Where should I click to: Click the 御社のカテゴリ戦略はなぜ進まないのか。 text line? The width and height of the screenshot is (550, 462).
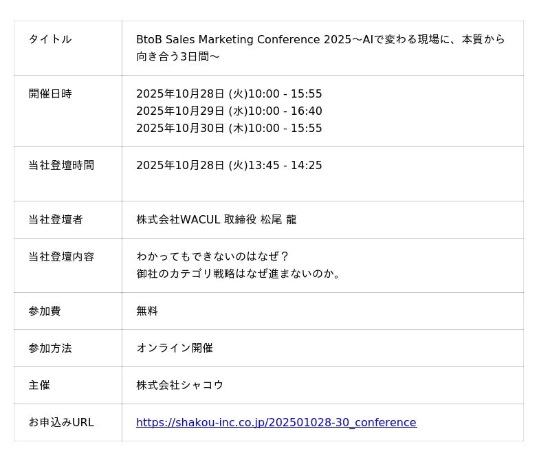coord(239,274)
